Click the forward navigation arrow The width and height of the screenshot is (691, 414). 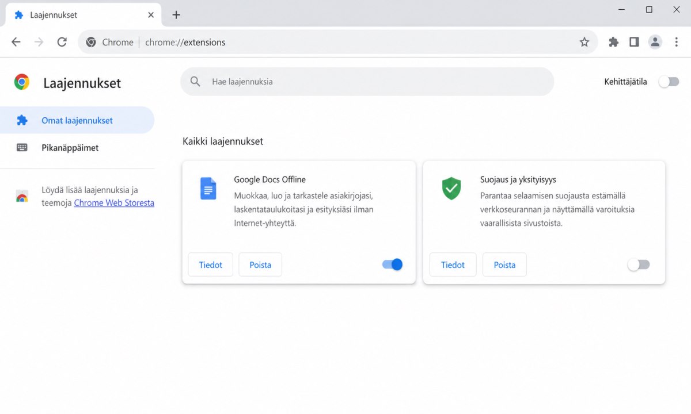coord(39,42)
